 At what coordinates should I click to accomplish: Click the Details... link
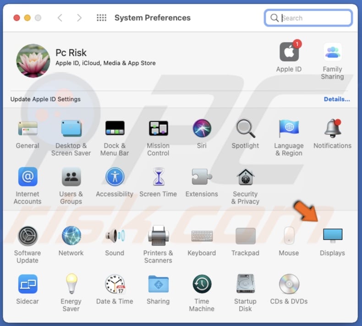337,99
